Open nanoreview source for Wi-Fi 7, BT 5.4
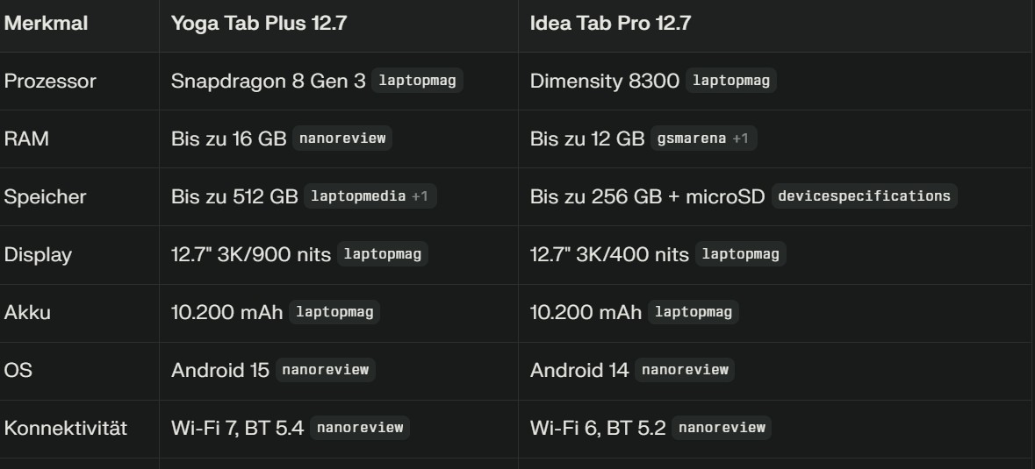Viewport: 1035px width, 469px height. pyautogui.click(x=360, y=428)
